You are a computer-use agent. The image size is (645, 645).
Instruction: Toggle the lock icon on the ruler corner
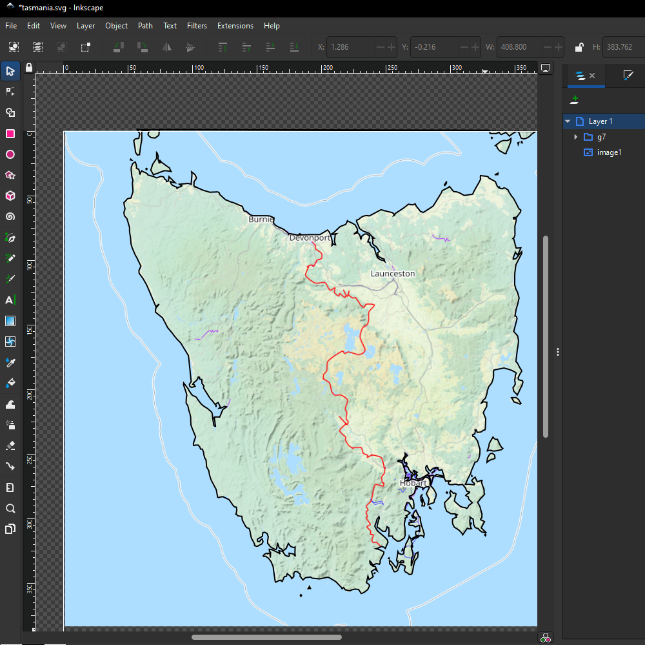tap(28, 67)
